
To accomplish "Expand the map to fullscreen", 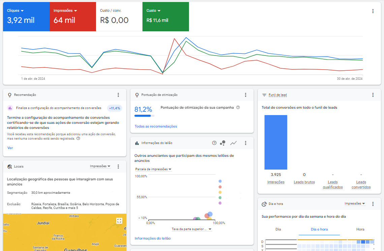I will point(119,221).
